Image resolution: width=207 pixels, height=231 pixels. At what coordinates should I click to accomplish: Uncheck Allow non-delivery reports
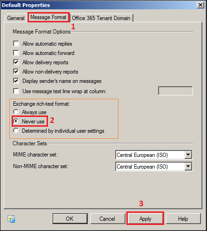coord(16,72)
